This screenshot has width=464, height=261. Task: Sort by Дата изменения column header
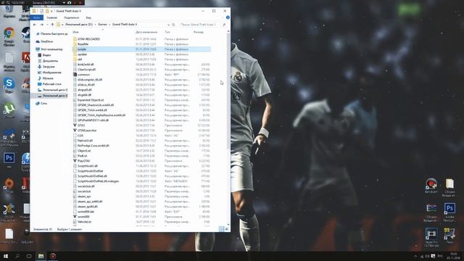coord(146,32)
